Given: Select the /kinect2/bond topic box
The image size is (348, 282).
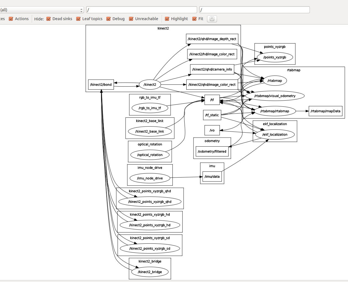Looking at the screenshot, I should (x=101, y=85).
